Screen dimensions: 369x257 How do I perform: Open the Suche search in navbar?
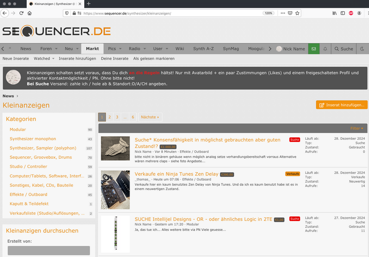click(x=344, y=49)
